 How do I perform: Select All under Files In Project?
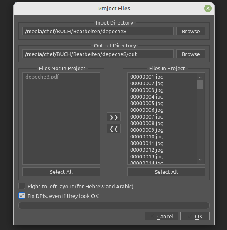(166, 172)
